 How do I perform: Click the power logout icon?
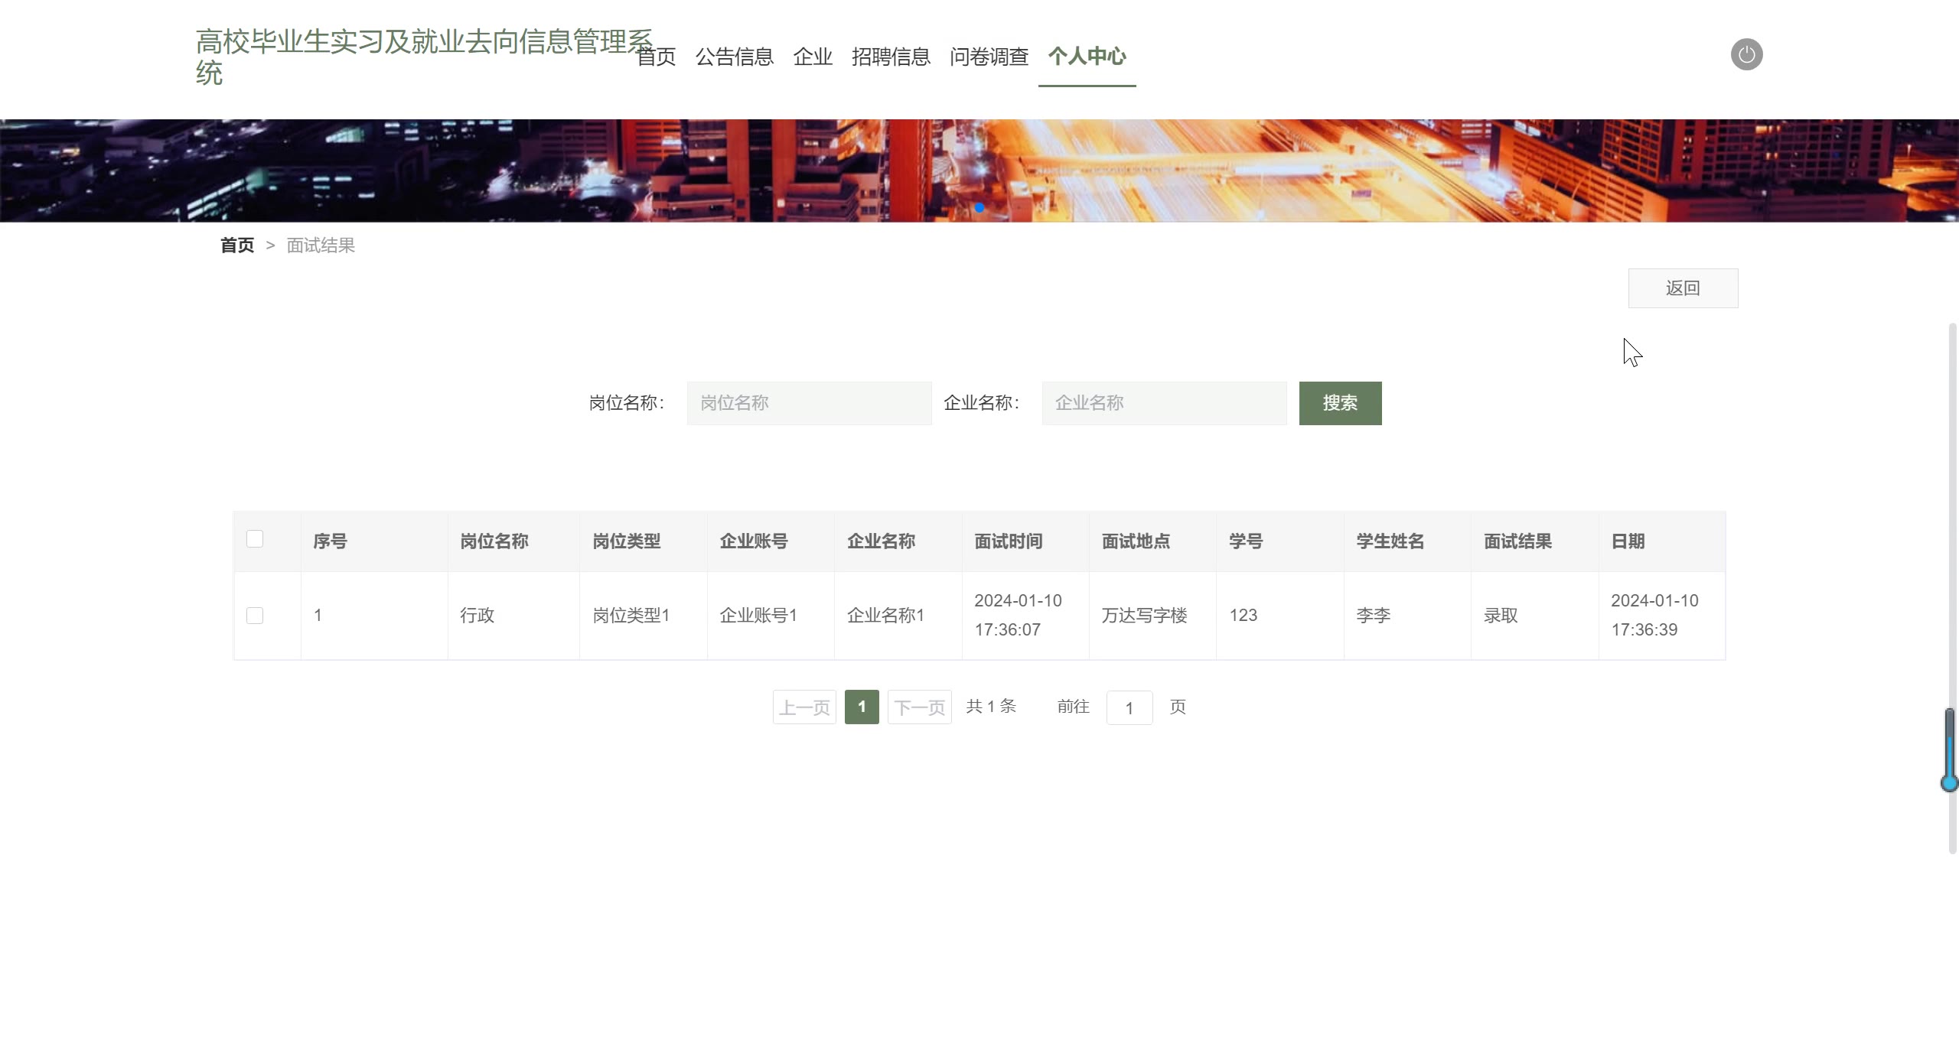[1746, 54]
